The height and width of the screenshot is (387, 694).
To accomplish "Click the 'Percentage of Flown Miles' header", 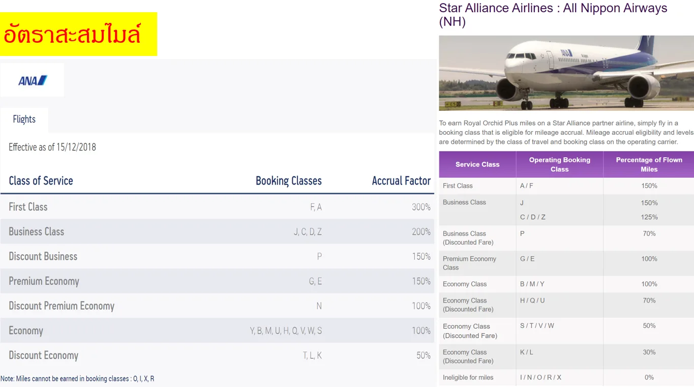I will tap(649, 164).
